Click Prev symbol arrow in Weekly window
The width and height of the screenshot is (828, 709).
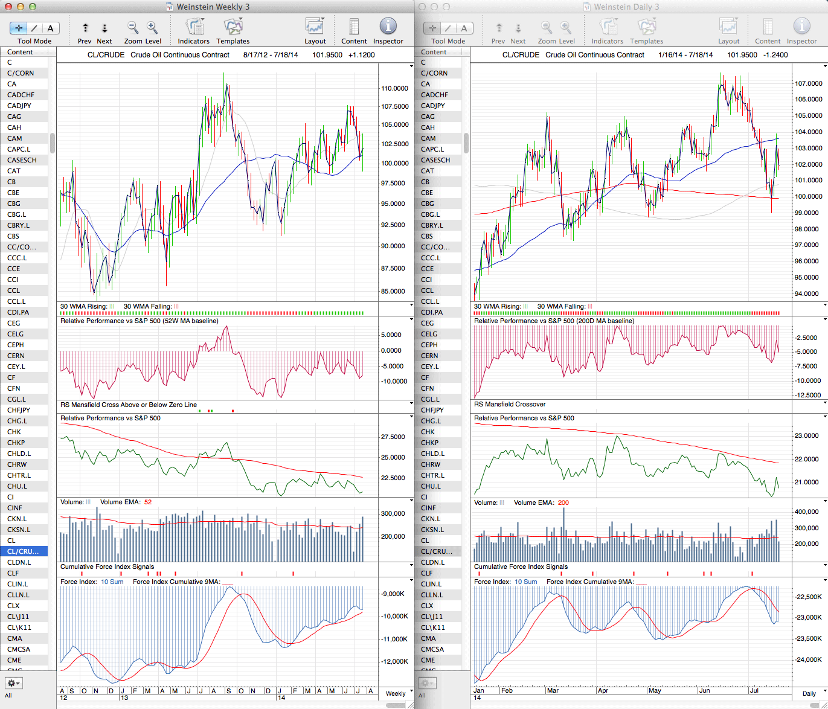(x=85, y=28)
